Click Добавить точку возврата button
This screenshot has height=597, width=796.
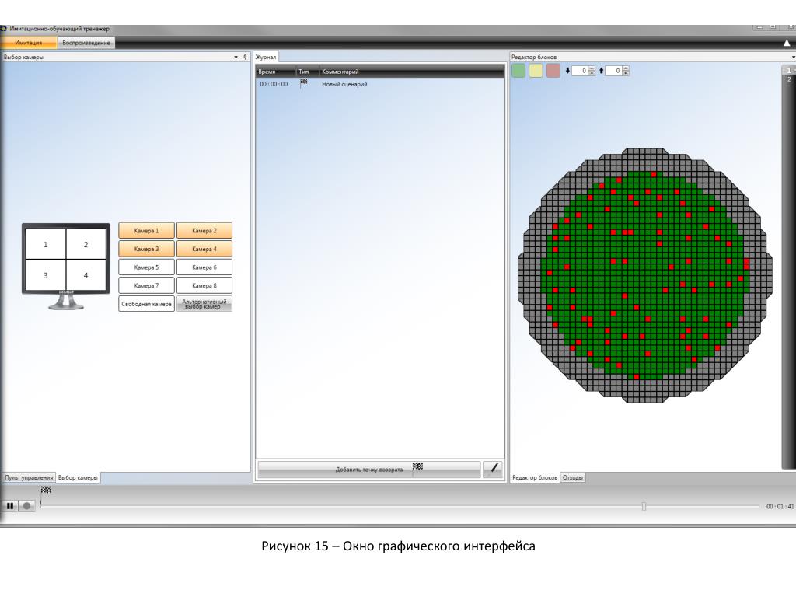[x=369, y=469]
